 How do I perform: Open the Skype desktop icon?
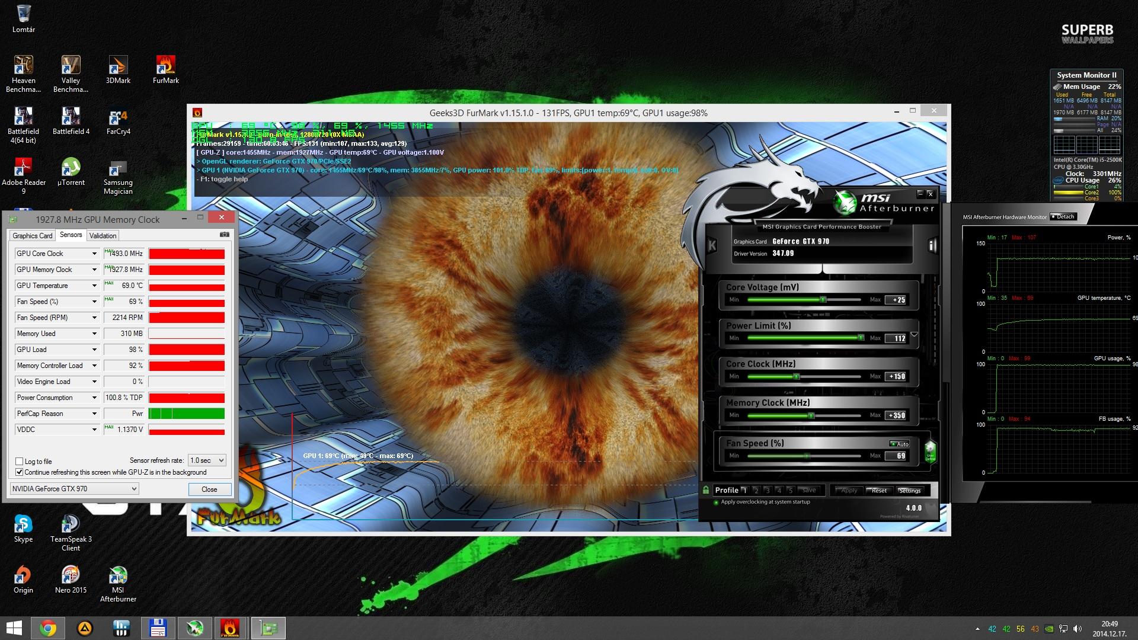click(x=23, y=529)
